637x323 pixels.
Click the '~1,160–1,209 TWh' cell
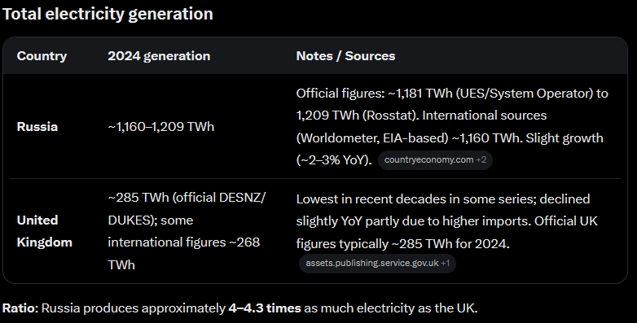point(160,127)
